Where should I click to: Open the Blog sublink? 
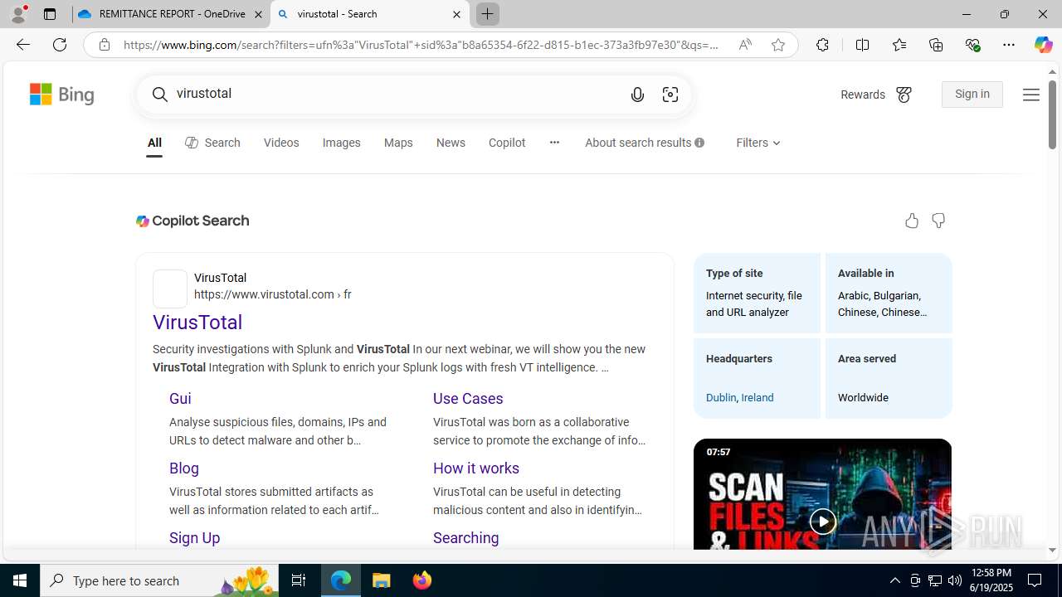tap(184, 468)
